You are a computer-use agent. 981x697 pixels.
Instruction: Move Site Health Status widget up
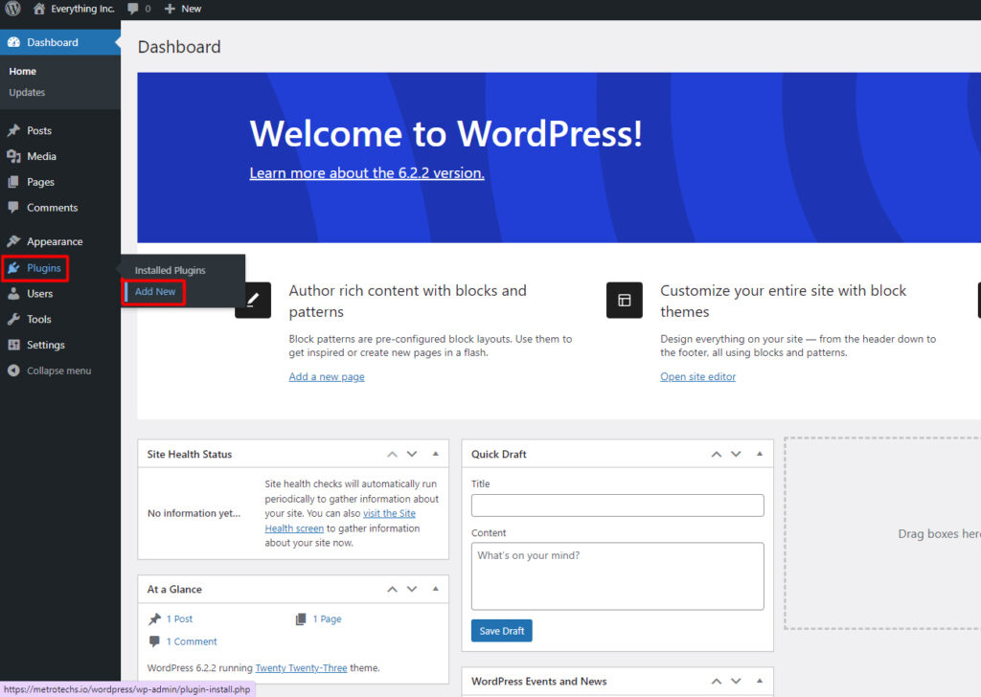[392, 454]
